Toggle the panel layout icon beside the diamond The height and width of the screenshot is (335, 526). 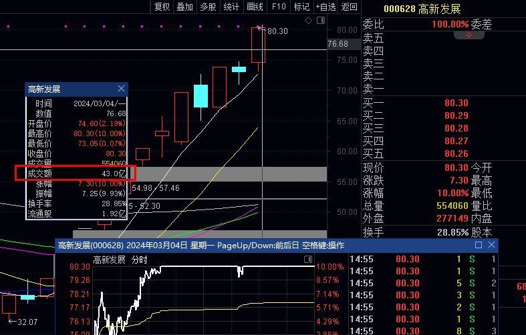(x=321, y=21)
